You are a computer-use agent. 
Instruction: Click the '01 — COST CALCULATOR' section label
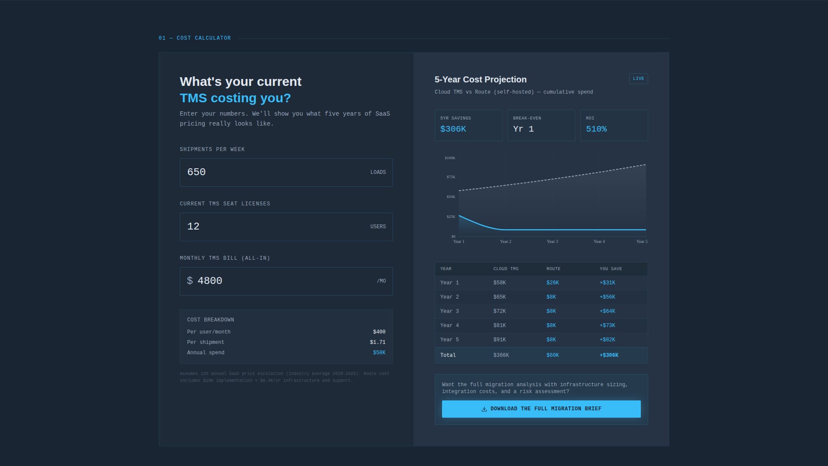tap(194, 38)
